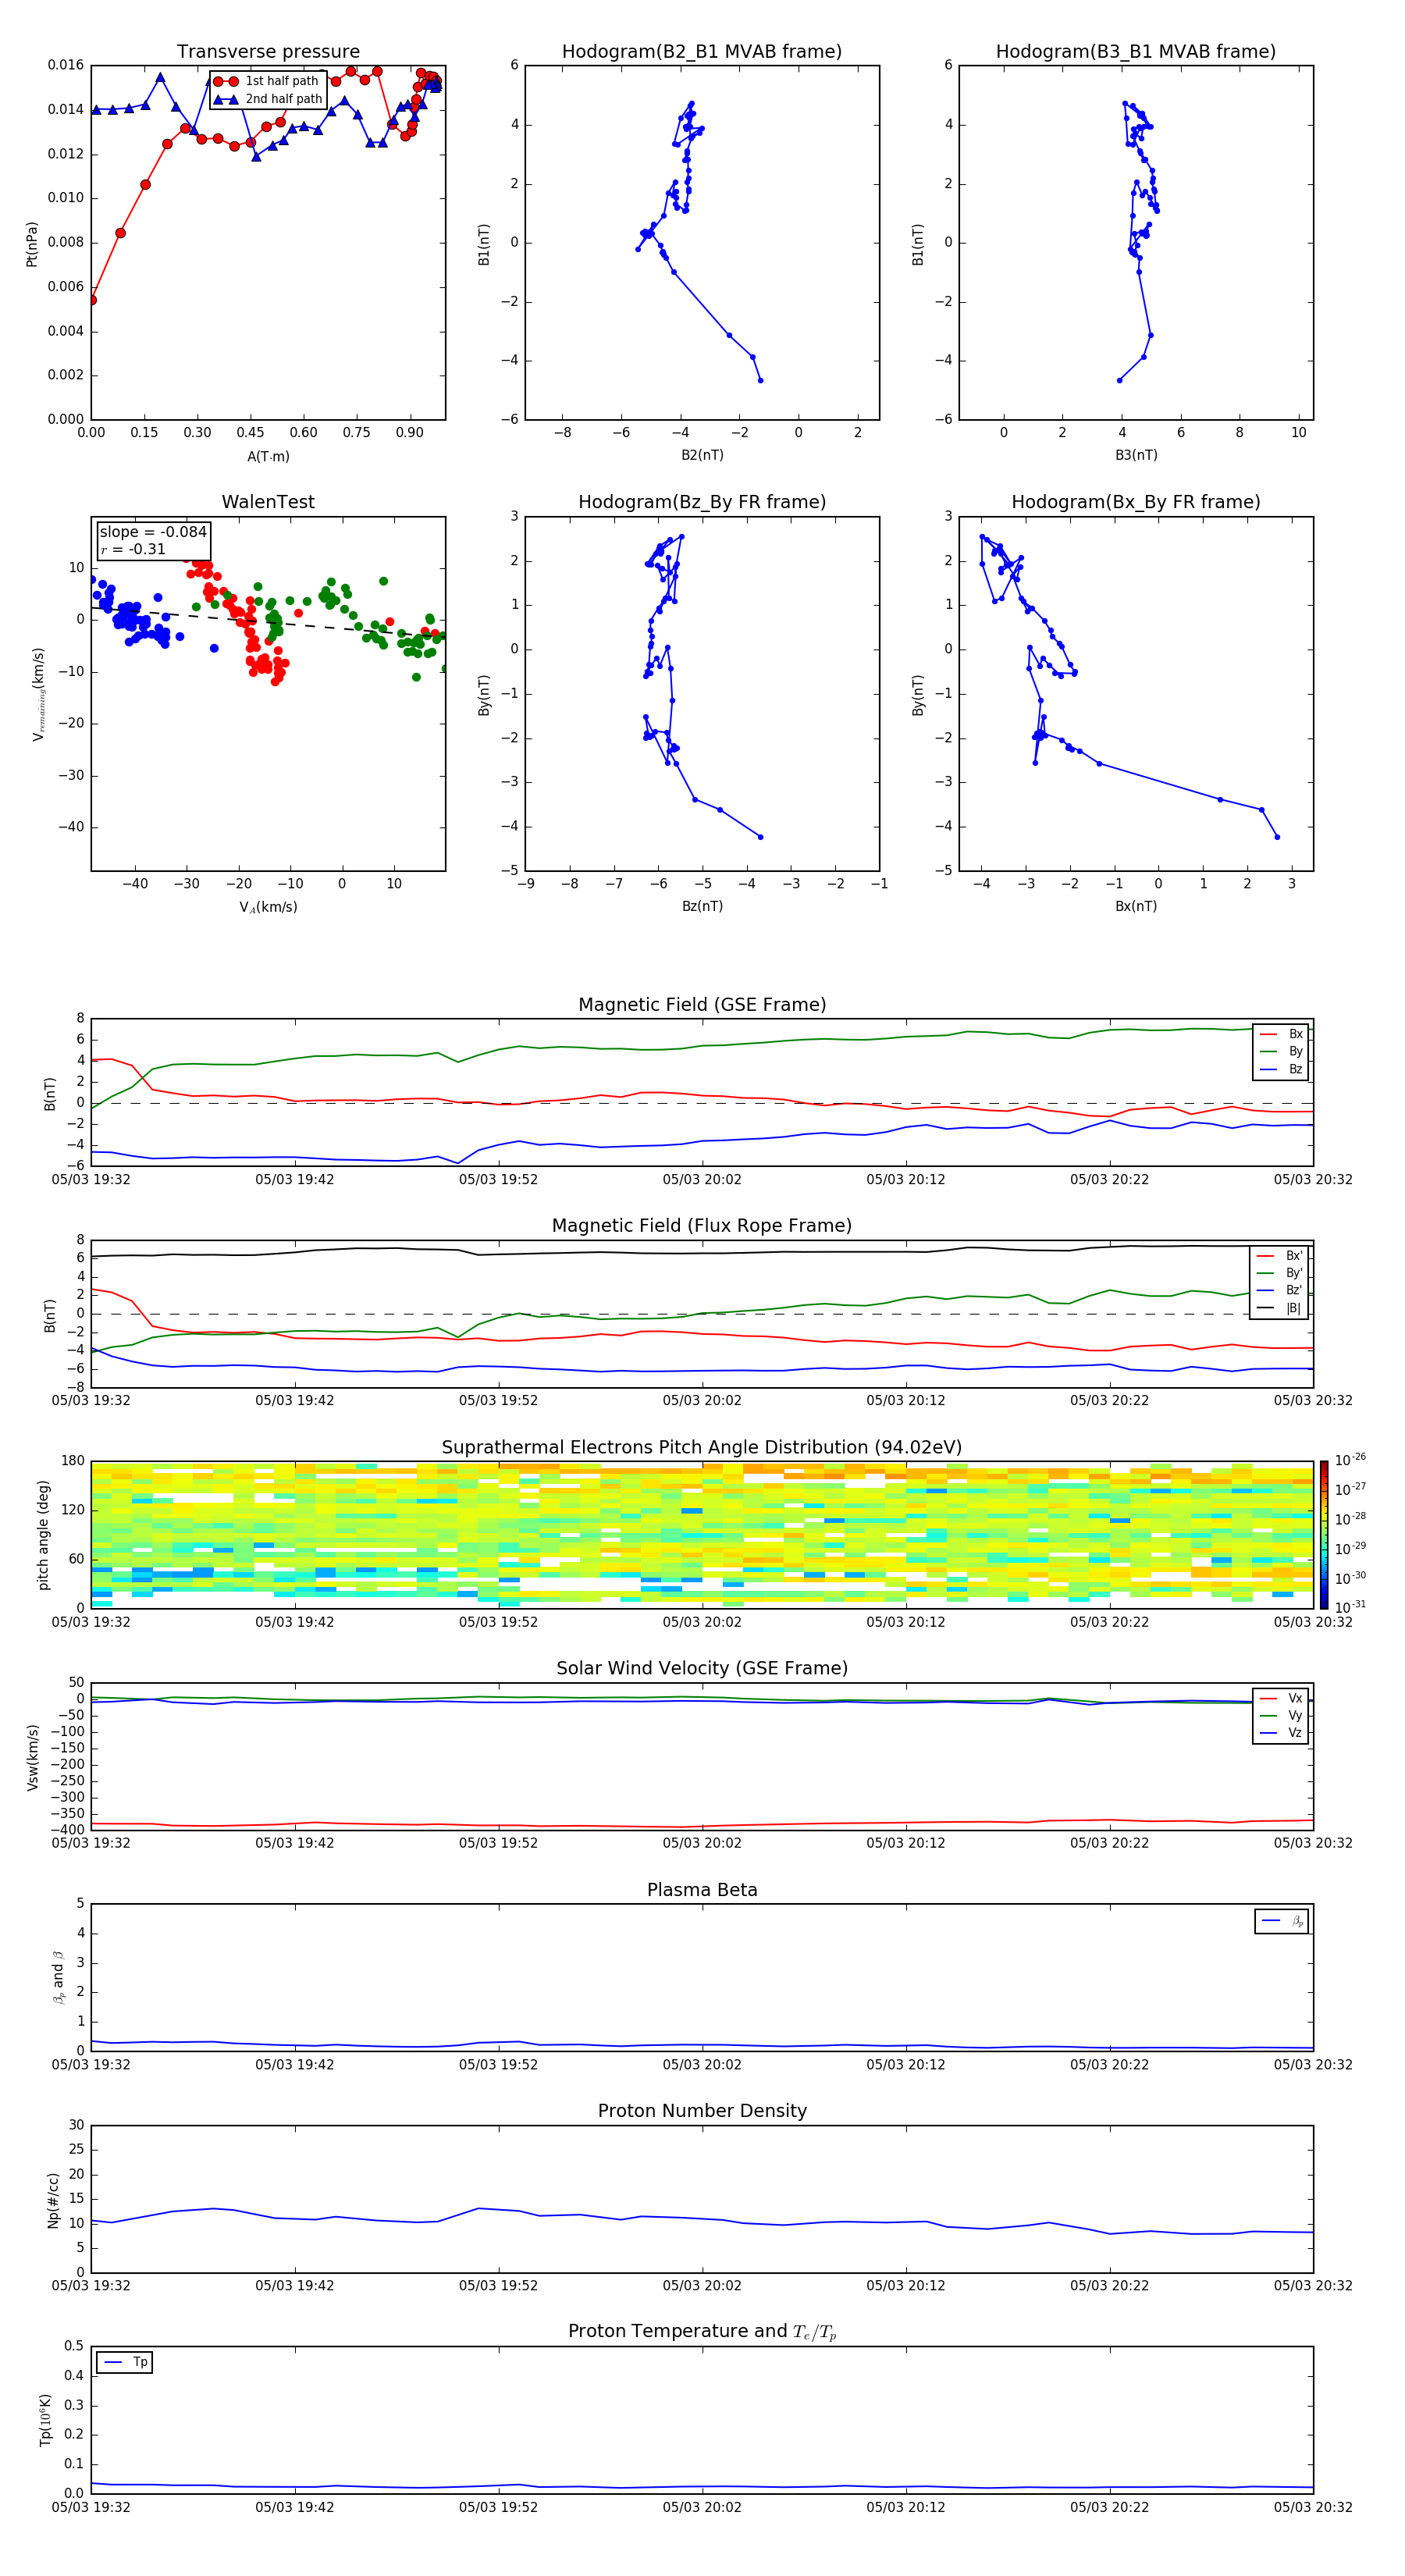The width and height of the screenshot is (1405, 2576).
Task: Click the "Bx(nT)" x-axis label
Action: 1136,907
